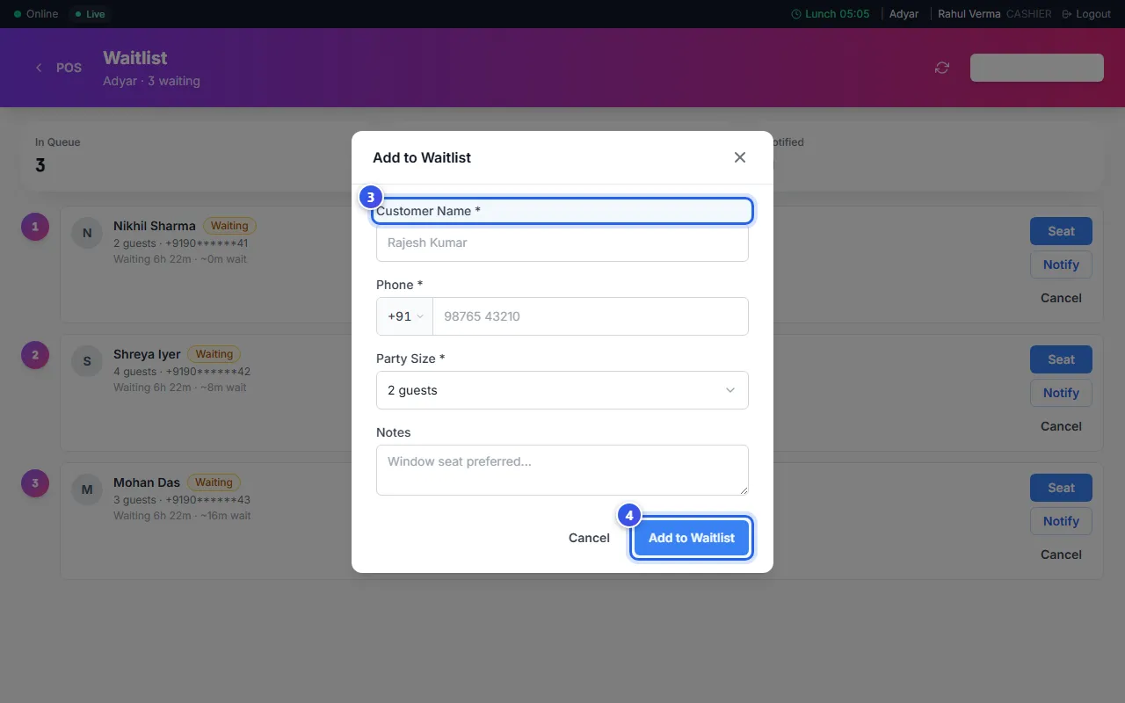Cancel Shreya Iyer's waitlist entry
This screenshot has height=703, width=1125.
click(x=1061, y=426)
